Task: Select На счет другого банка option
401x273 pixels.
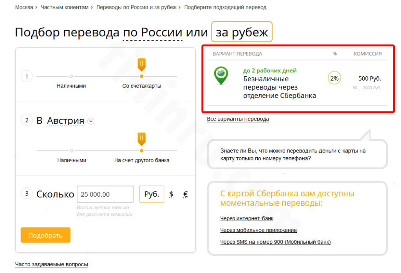Action: pyautogui.click(x=142, y=160)
